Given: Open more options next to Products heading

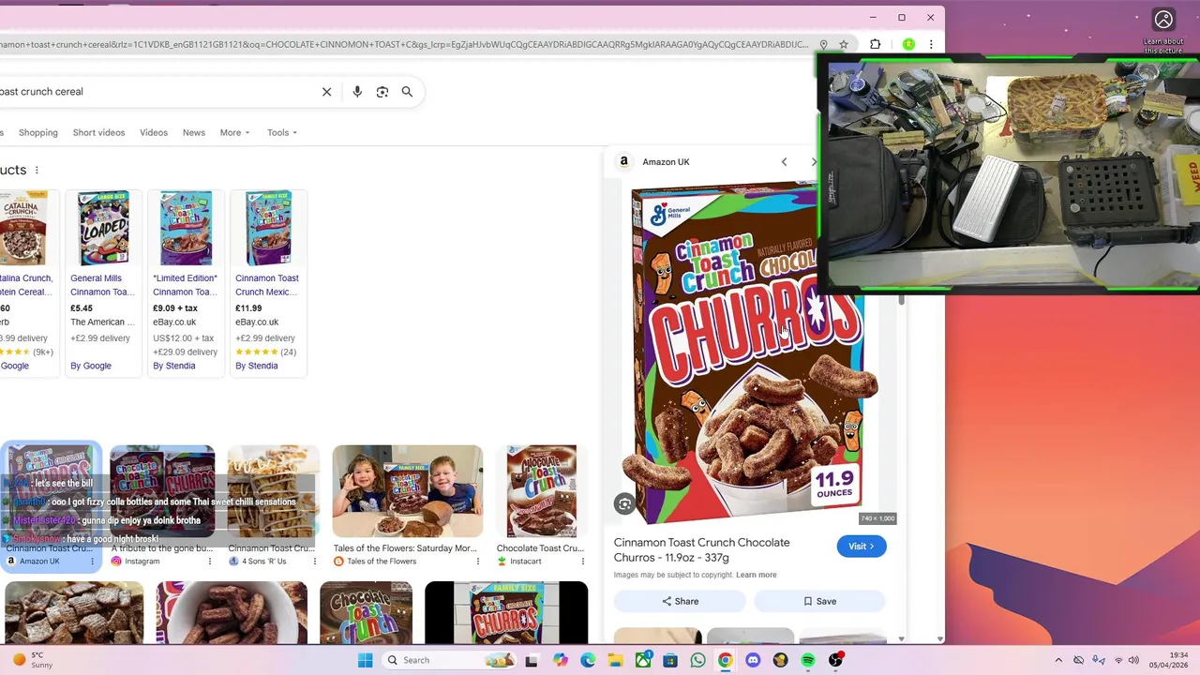Looking at the screenshot, I should pyautogui.click(x=37, y=170).
